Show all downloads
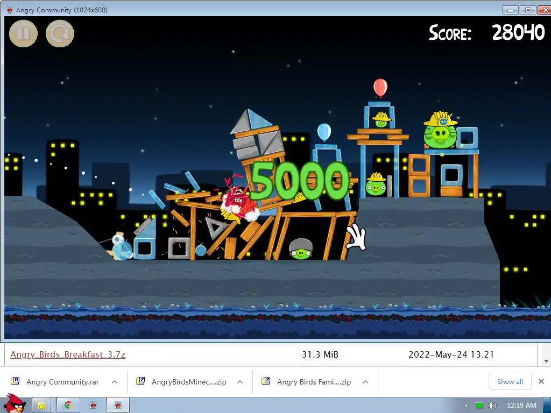The width and height of the screenshot is (551, 413). pyautogui.click(x=510, y=381)
